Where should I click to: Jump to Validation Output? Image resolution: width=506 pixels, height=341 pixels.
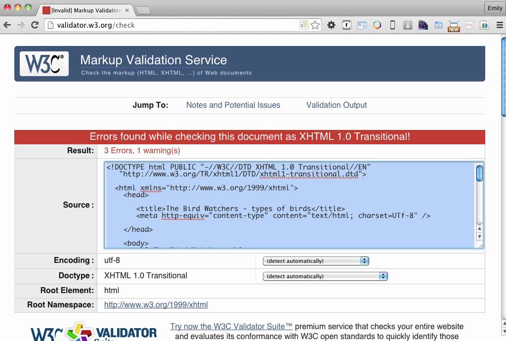[336, 105]
